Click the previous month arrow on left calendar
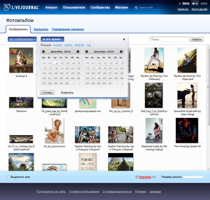The height and width of the screenshot is (200, 210). pyautogui.click(x=43, y=52)
